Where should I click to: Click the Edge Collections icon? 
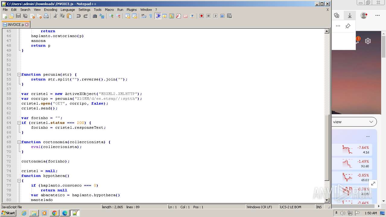337,15
